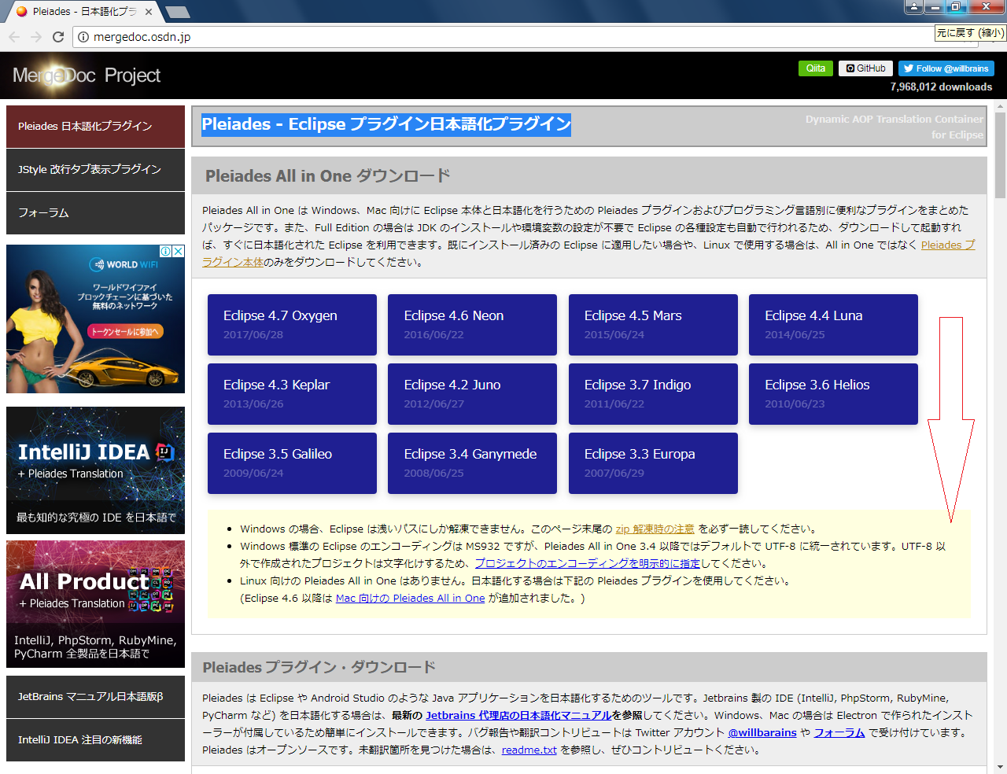
Task: Click the Chrome user profile icon
Action: click(913, 7)
